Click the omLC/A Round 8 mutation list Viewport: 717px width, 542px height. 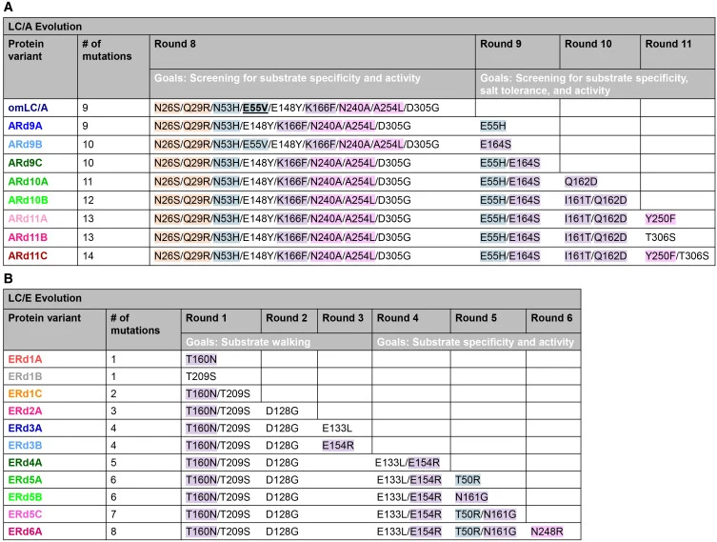(x=296, y=108)
